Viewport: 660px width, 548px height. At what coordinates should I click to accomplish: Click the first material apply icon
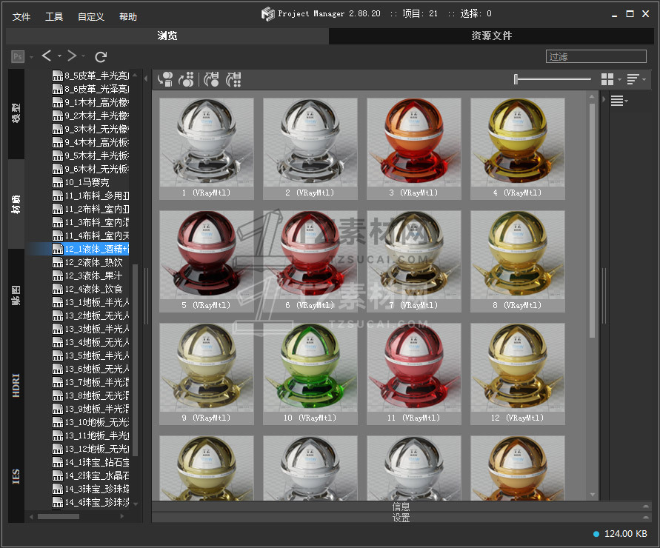[165, 78]
